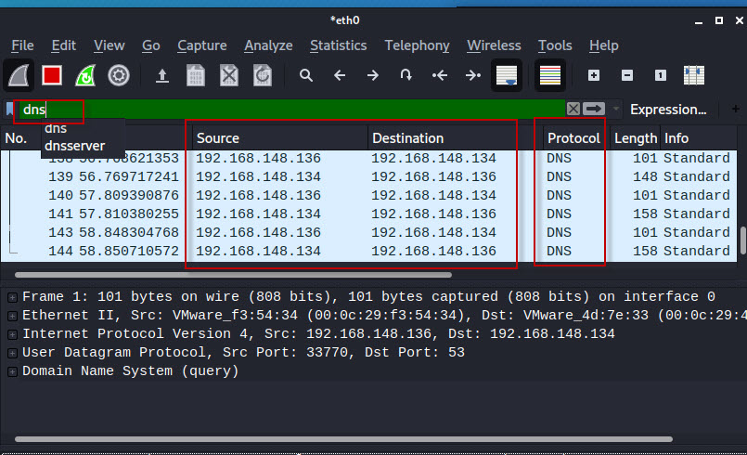Click the filter bookmark icon
The image size is (747, 455).
[x=9, y=110]
